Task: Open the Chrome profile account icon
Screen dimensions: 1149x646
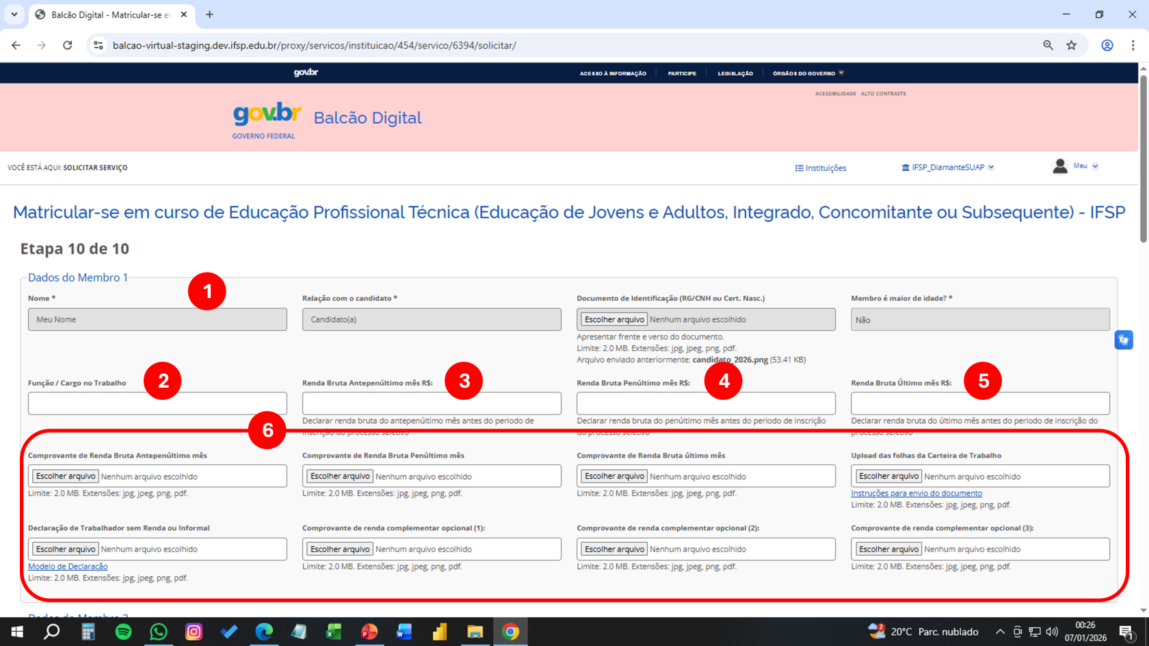Action: 1107,45
